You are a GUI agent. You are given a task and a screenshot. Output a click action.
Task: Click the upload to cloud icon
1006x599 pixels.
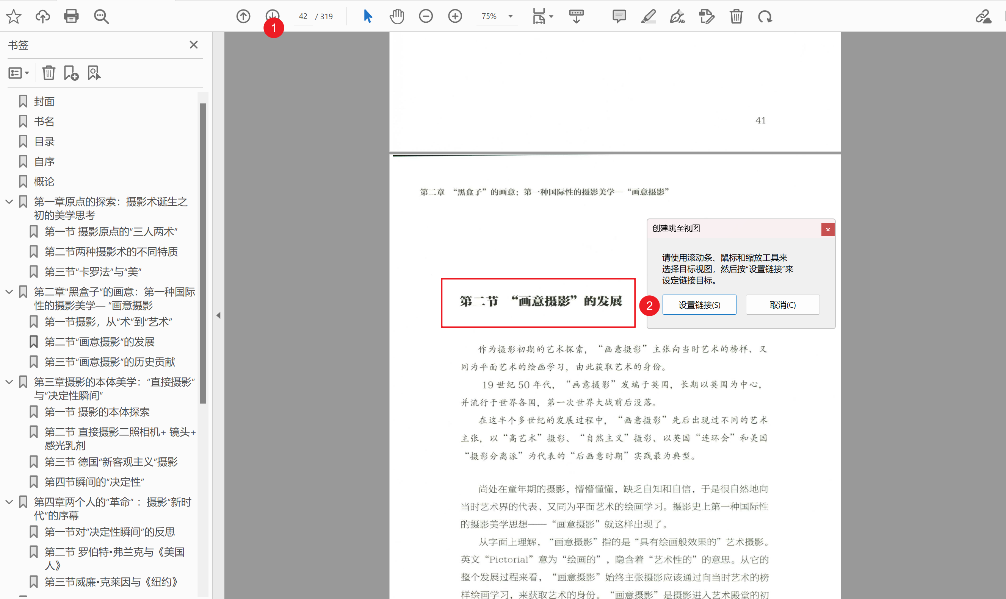pos(42,16)
